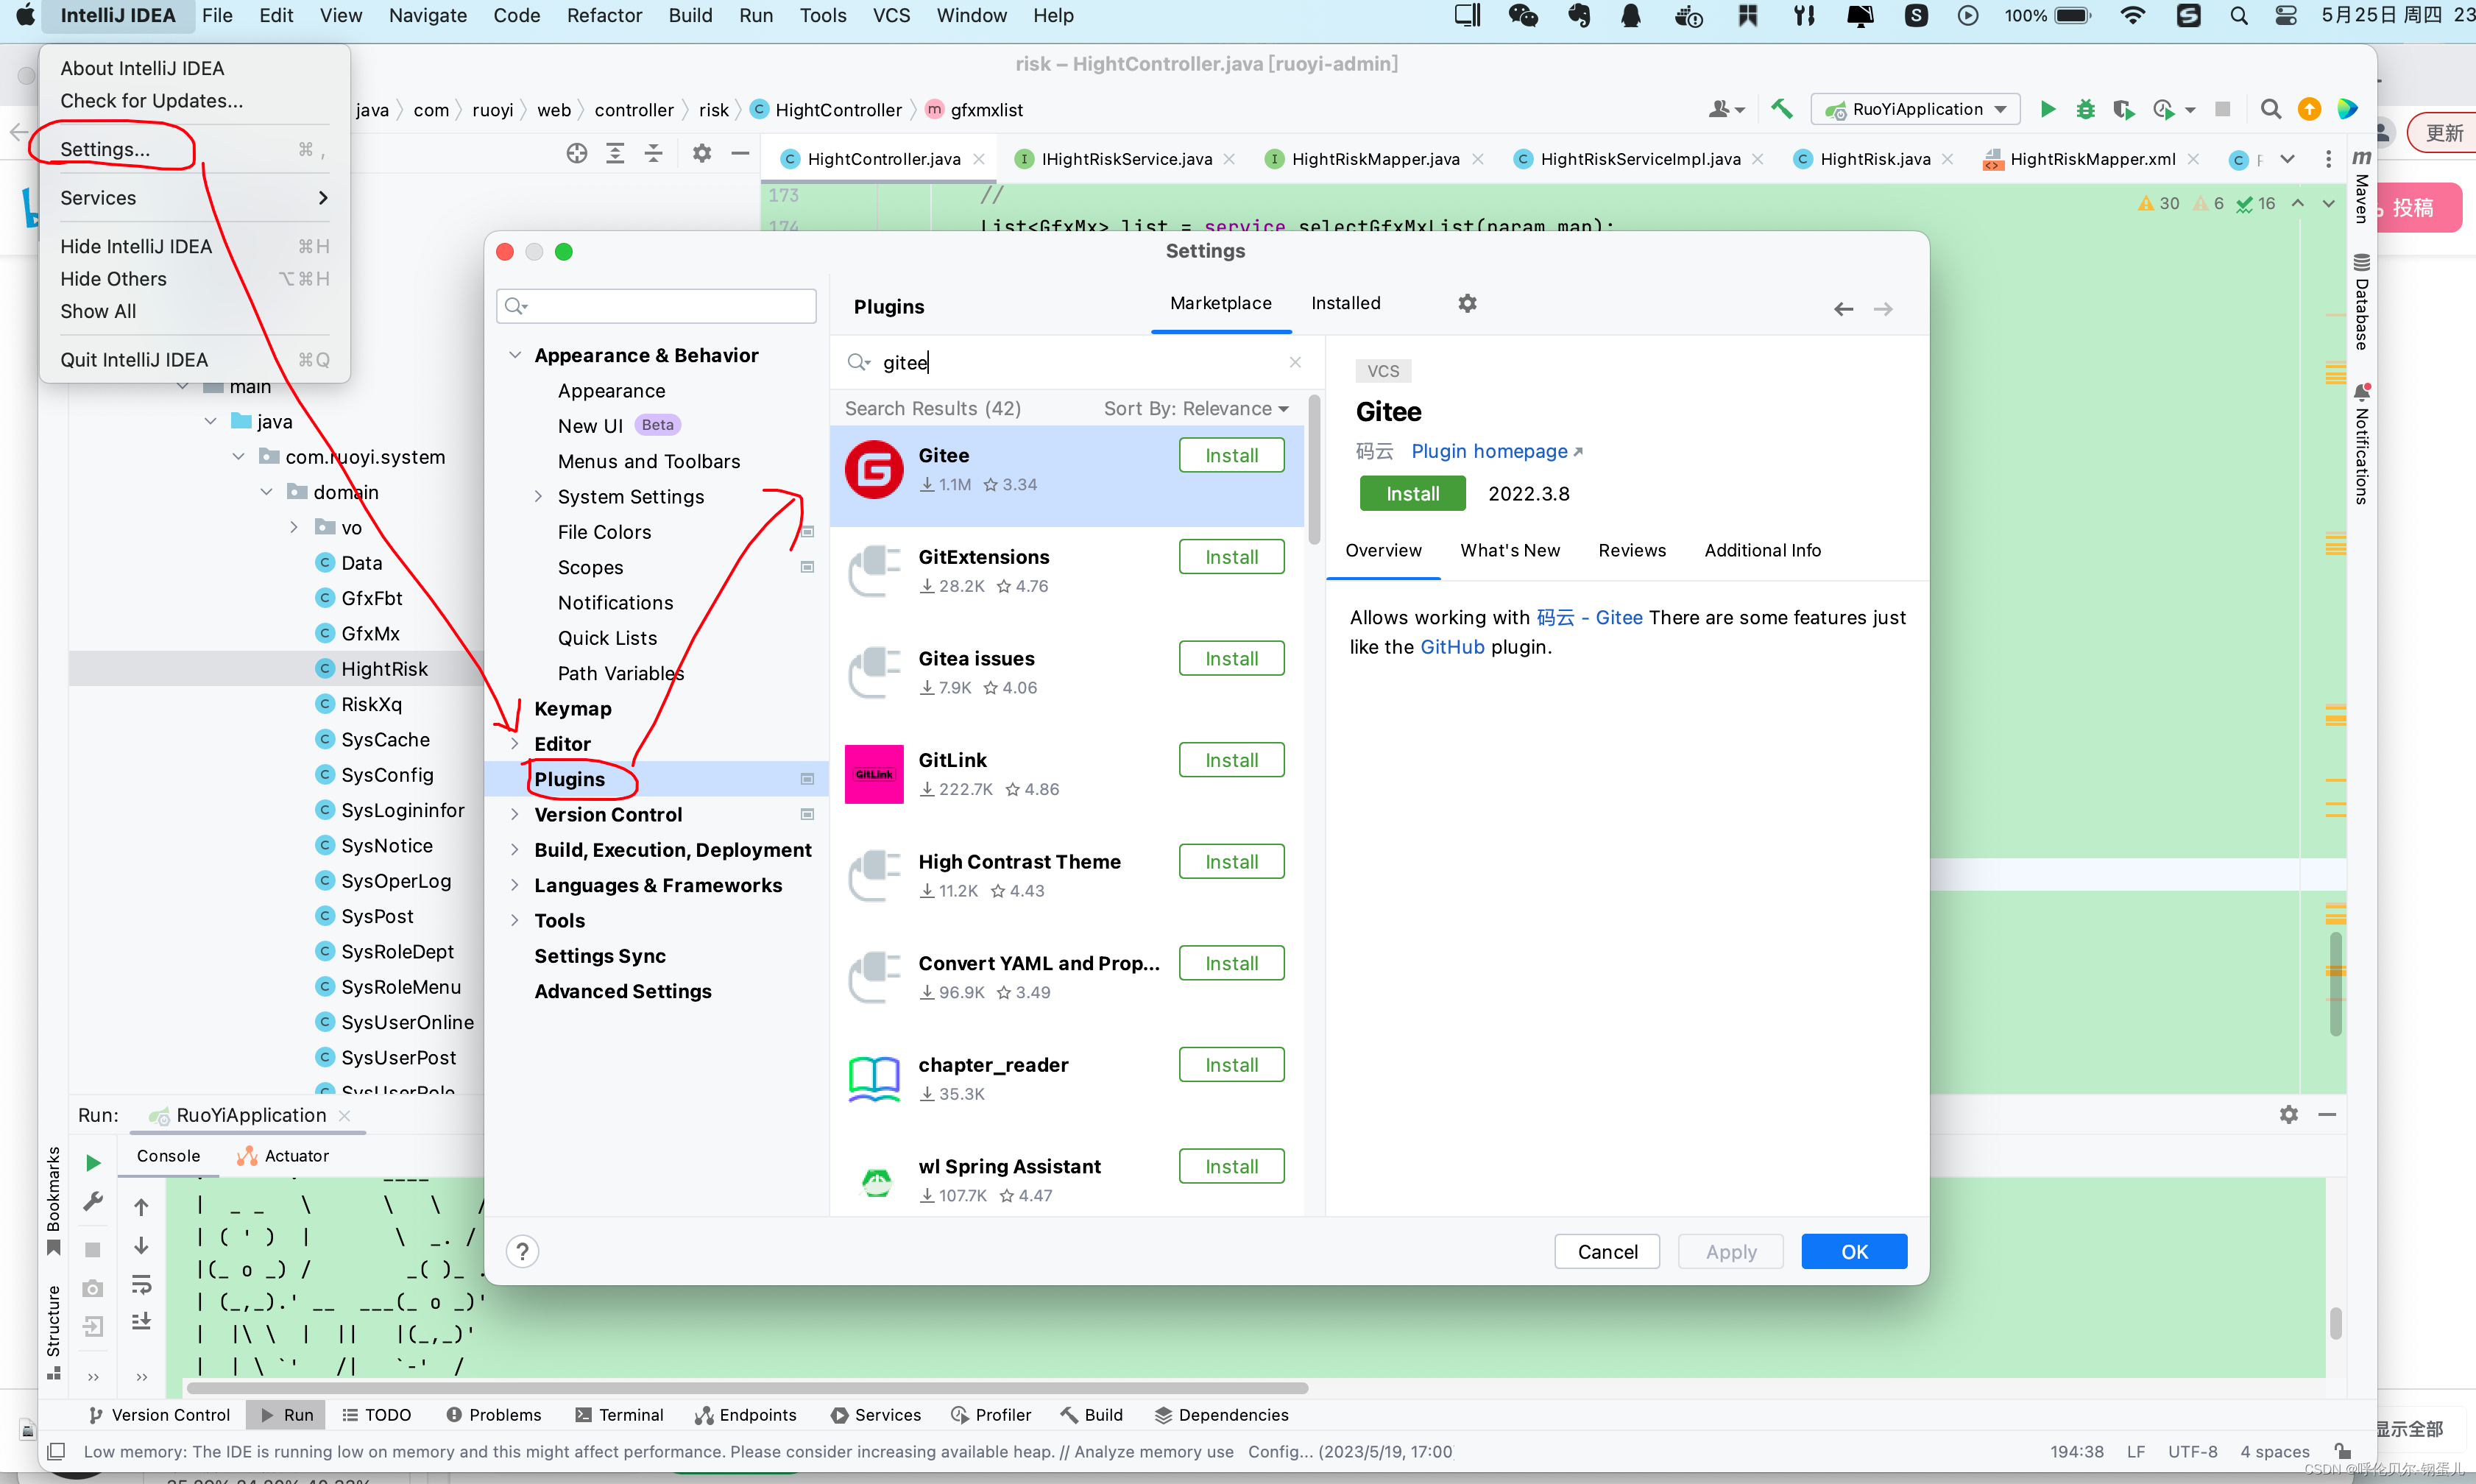Click the rerun green play icon in Run panel
The height and width of the screenshot is (1484, 2476).
click(x=93, y=1162)
